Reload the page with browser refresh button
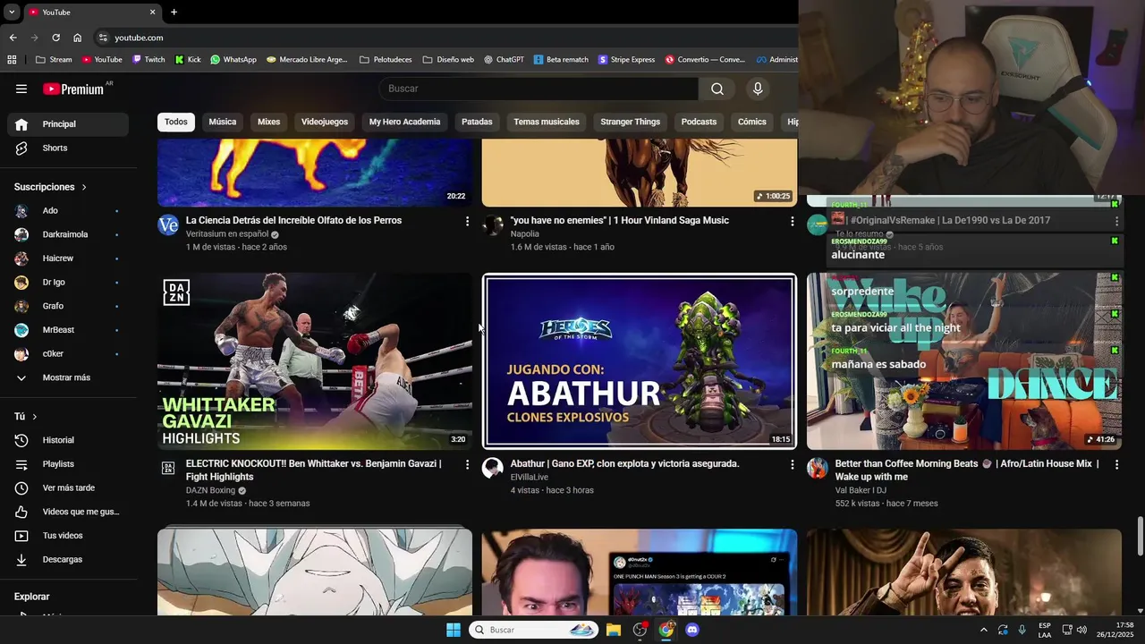 (x=55, y=38)
